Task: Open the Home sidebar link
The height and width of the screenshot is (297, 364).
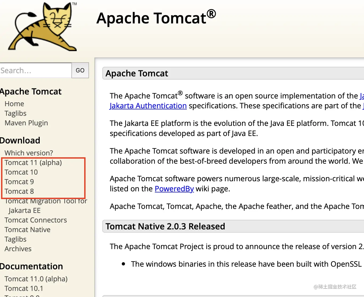Action: coord(14,104)
